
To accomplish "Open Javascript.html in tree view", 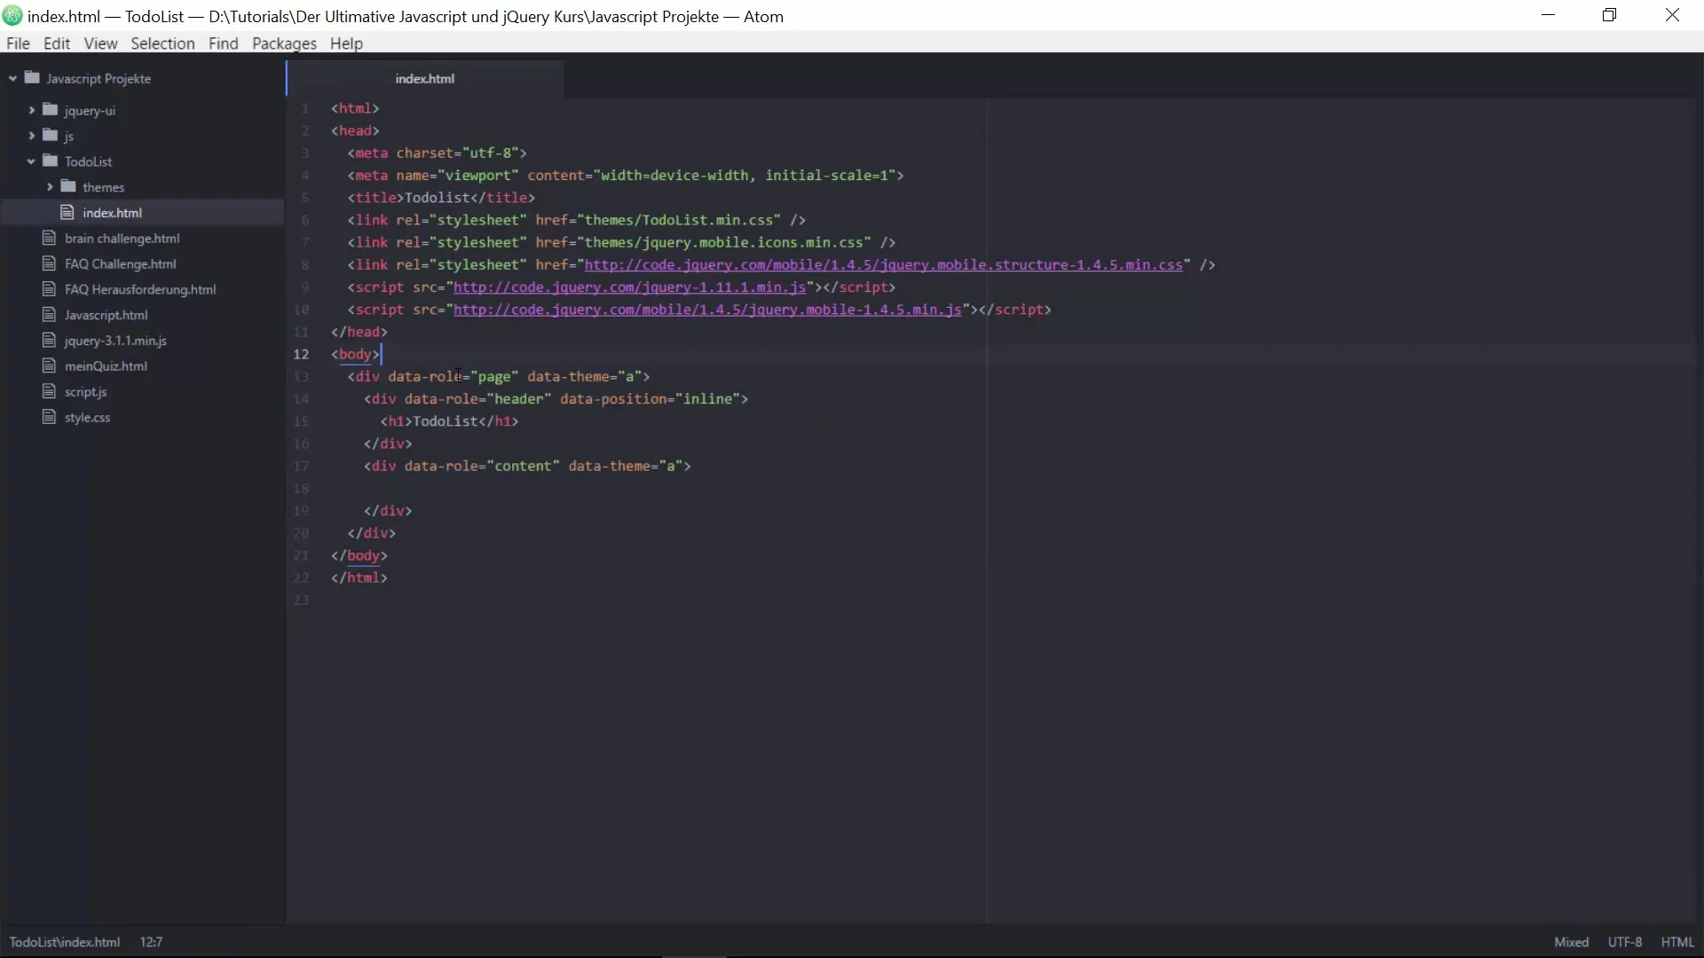I will point(106,315).
